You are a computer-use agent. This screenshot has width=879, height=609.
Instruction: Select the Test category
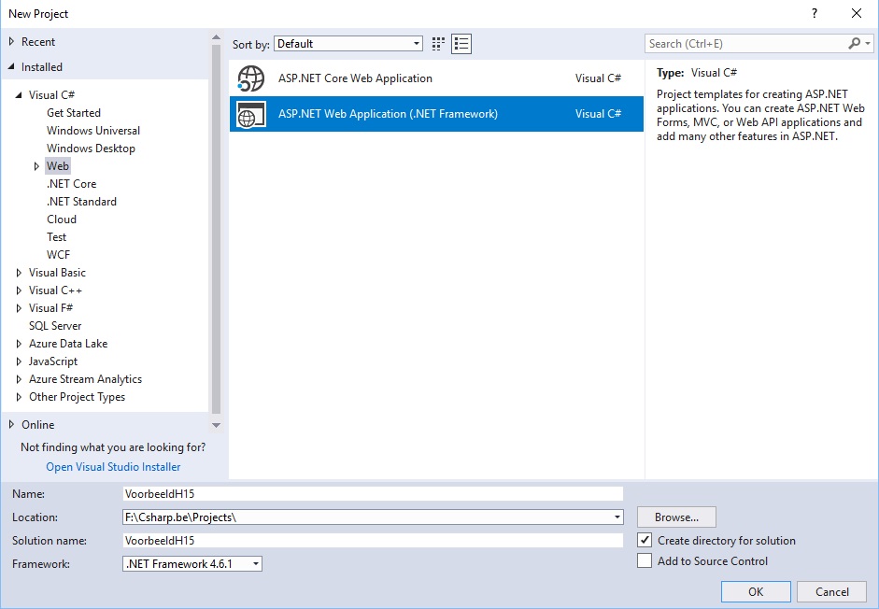(x=57, y=237)
